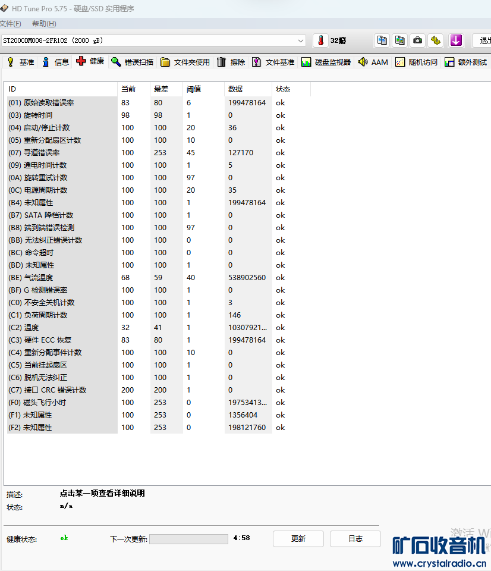Select row (0A) 旋转重试计数
The height and width of the screenshot is (571, 491).
pyautogui.click(x=158, y=178)
